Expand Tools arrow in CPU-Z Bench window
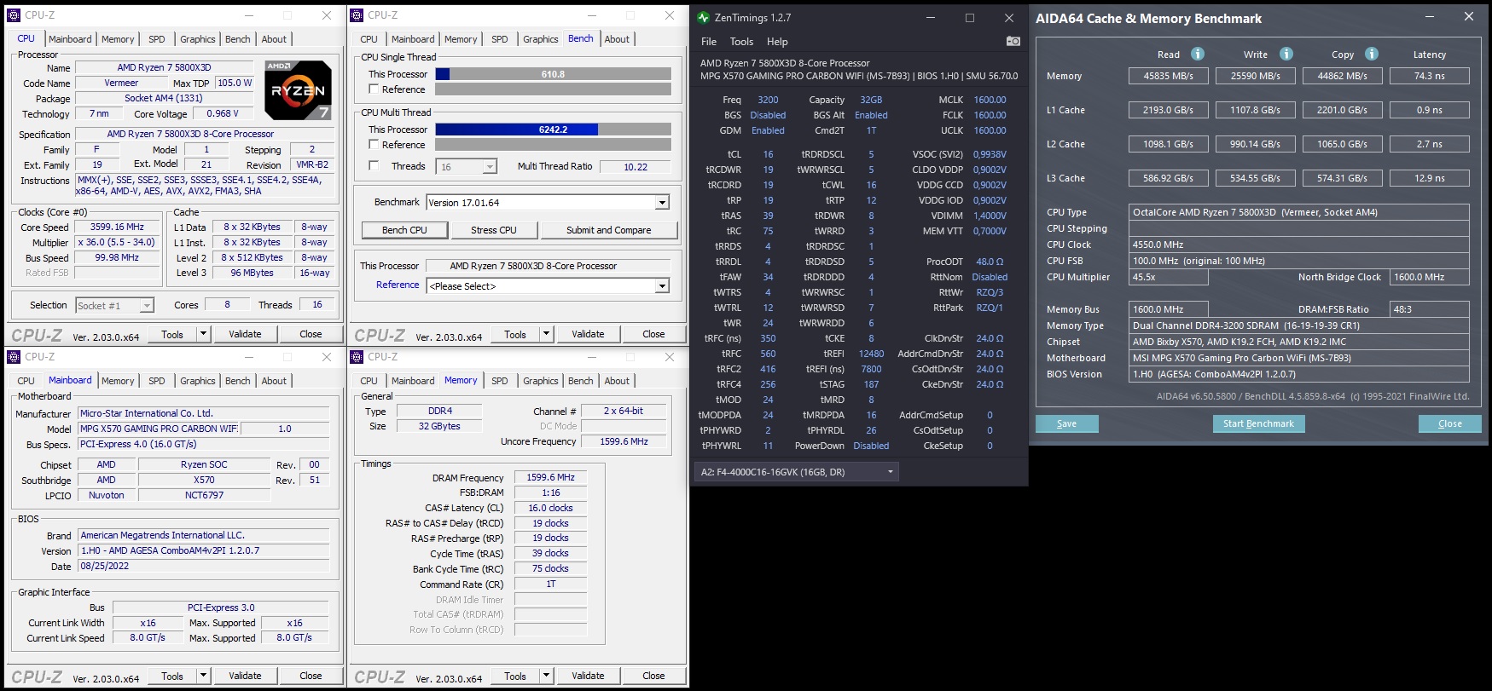1492x691 pixels. pyautogui.click(x=547, y=334)
